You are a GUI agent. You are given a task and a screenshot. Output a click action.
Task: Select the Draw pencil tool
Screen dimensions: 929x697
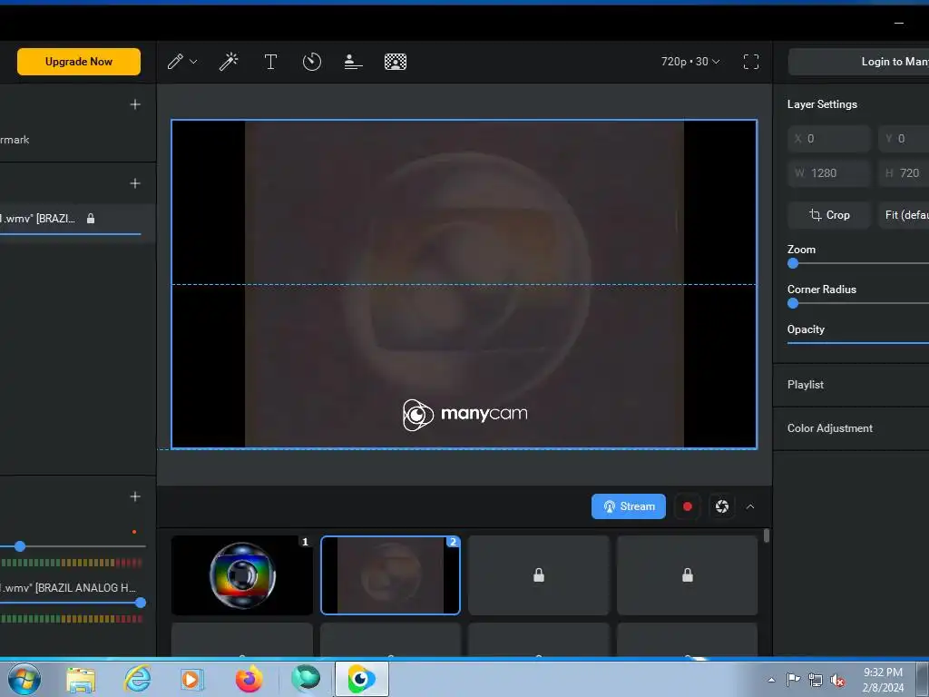(x=175, y=62)
